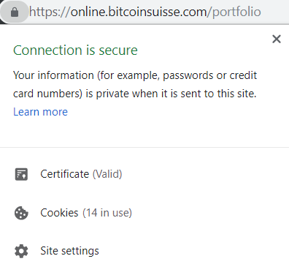The height and width of the screenshot is (275, 289).
Task: Click the word Certificate in the list
Action: click(65, 174)
